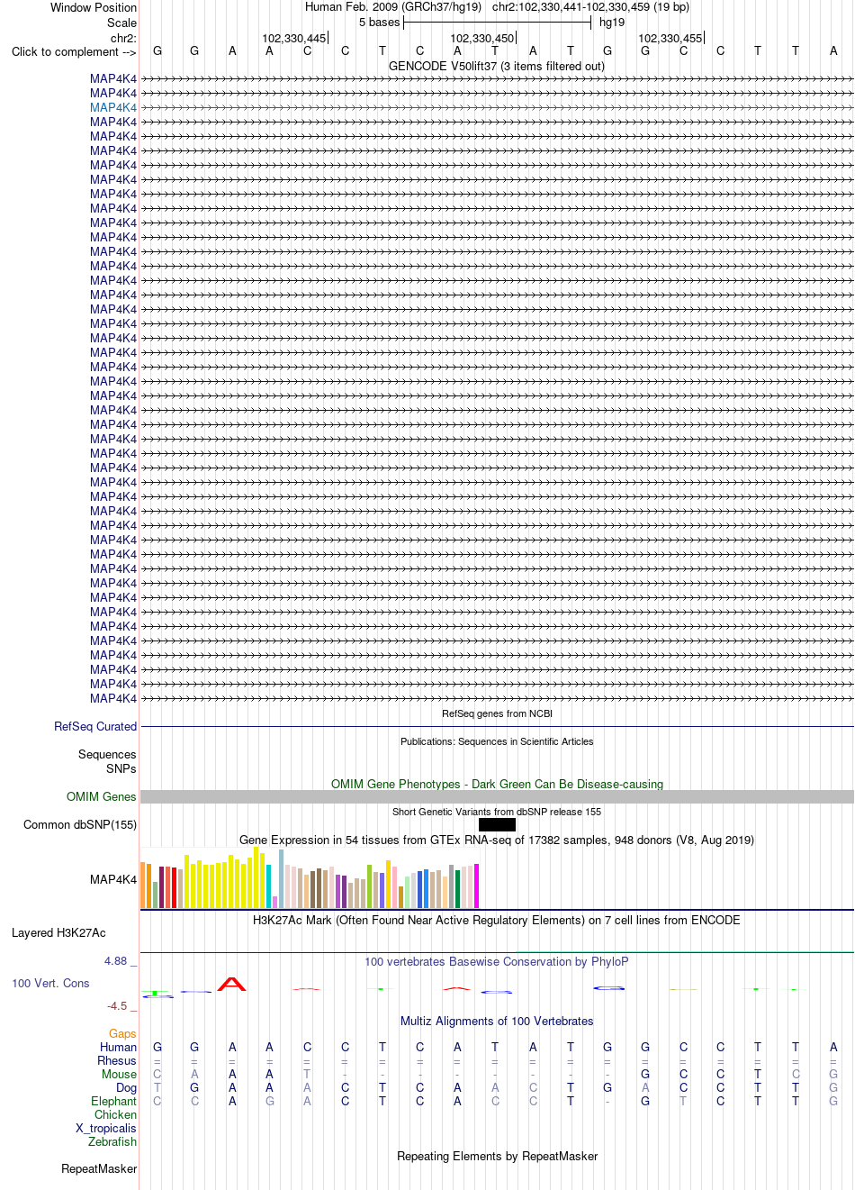Open the 'RefSeq Curated' track label

pyautogui.click(x=95, y=726)
